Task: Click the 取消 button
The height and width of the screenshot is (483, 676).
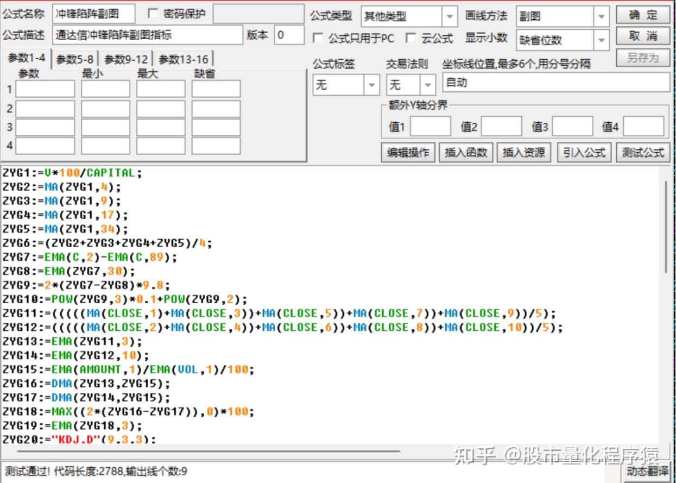Action: coord(643,36)
